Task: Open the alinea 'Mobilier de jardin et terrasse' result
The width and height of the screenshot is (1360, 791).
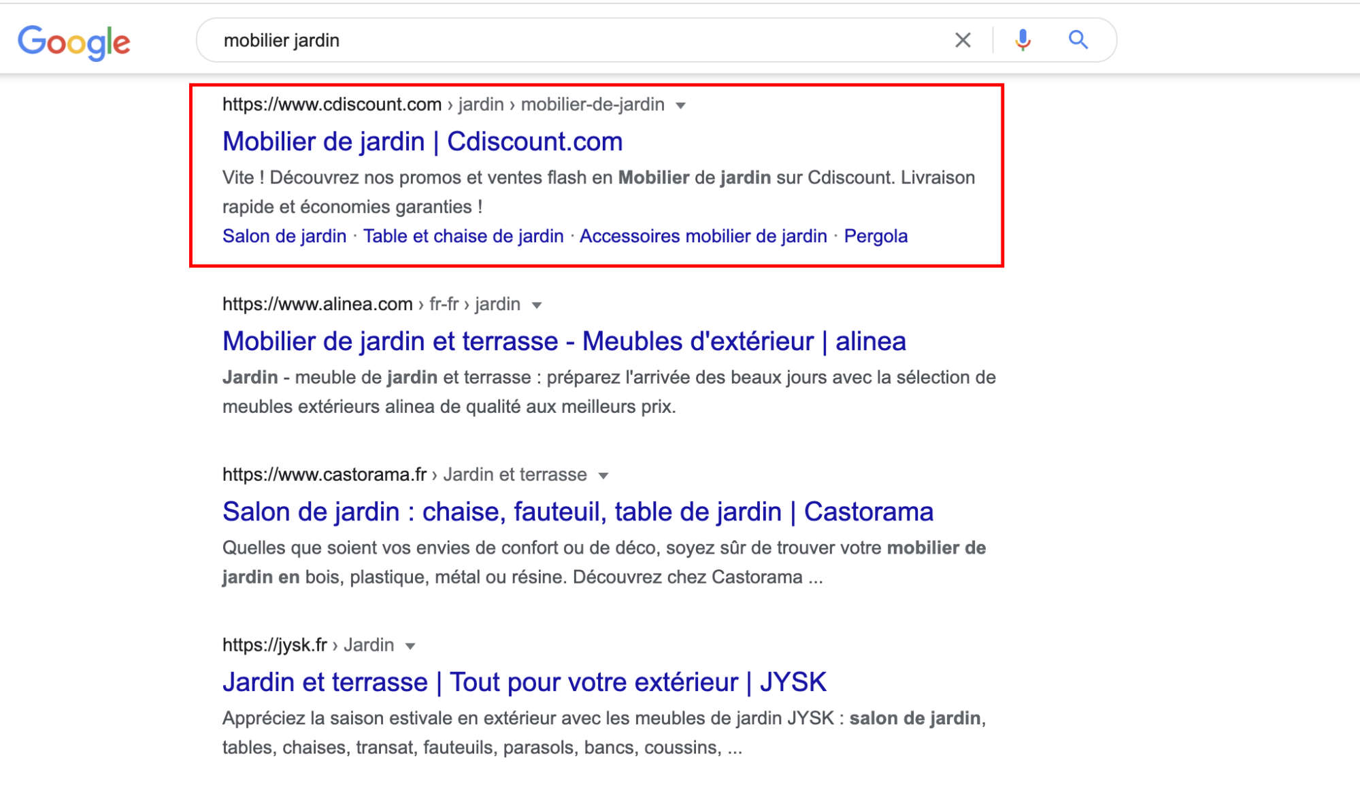Action: 564,341
